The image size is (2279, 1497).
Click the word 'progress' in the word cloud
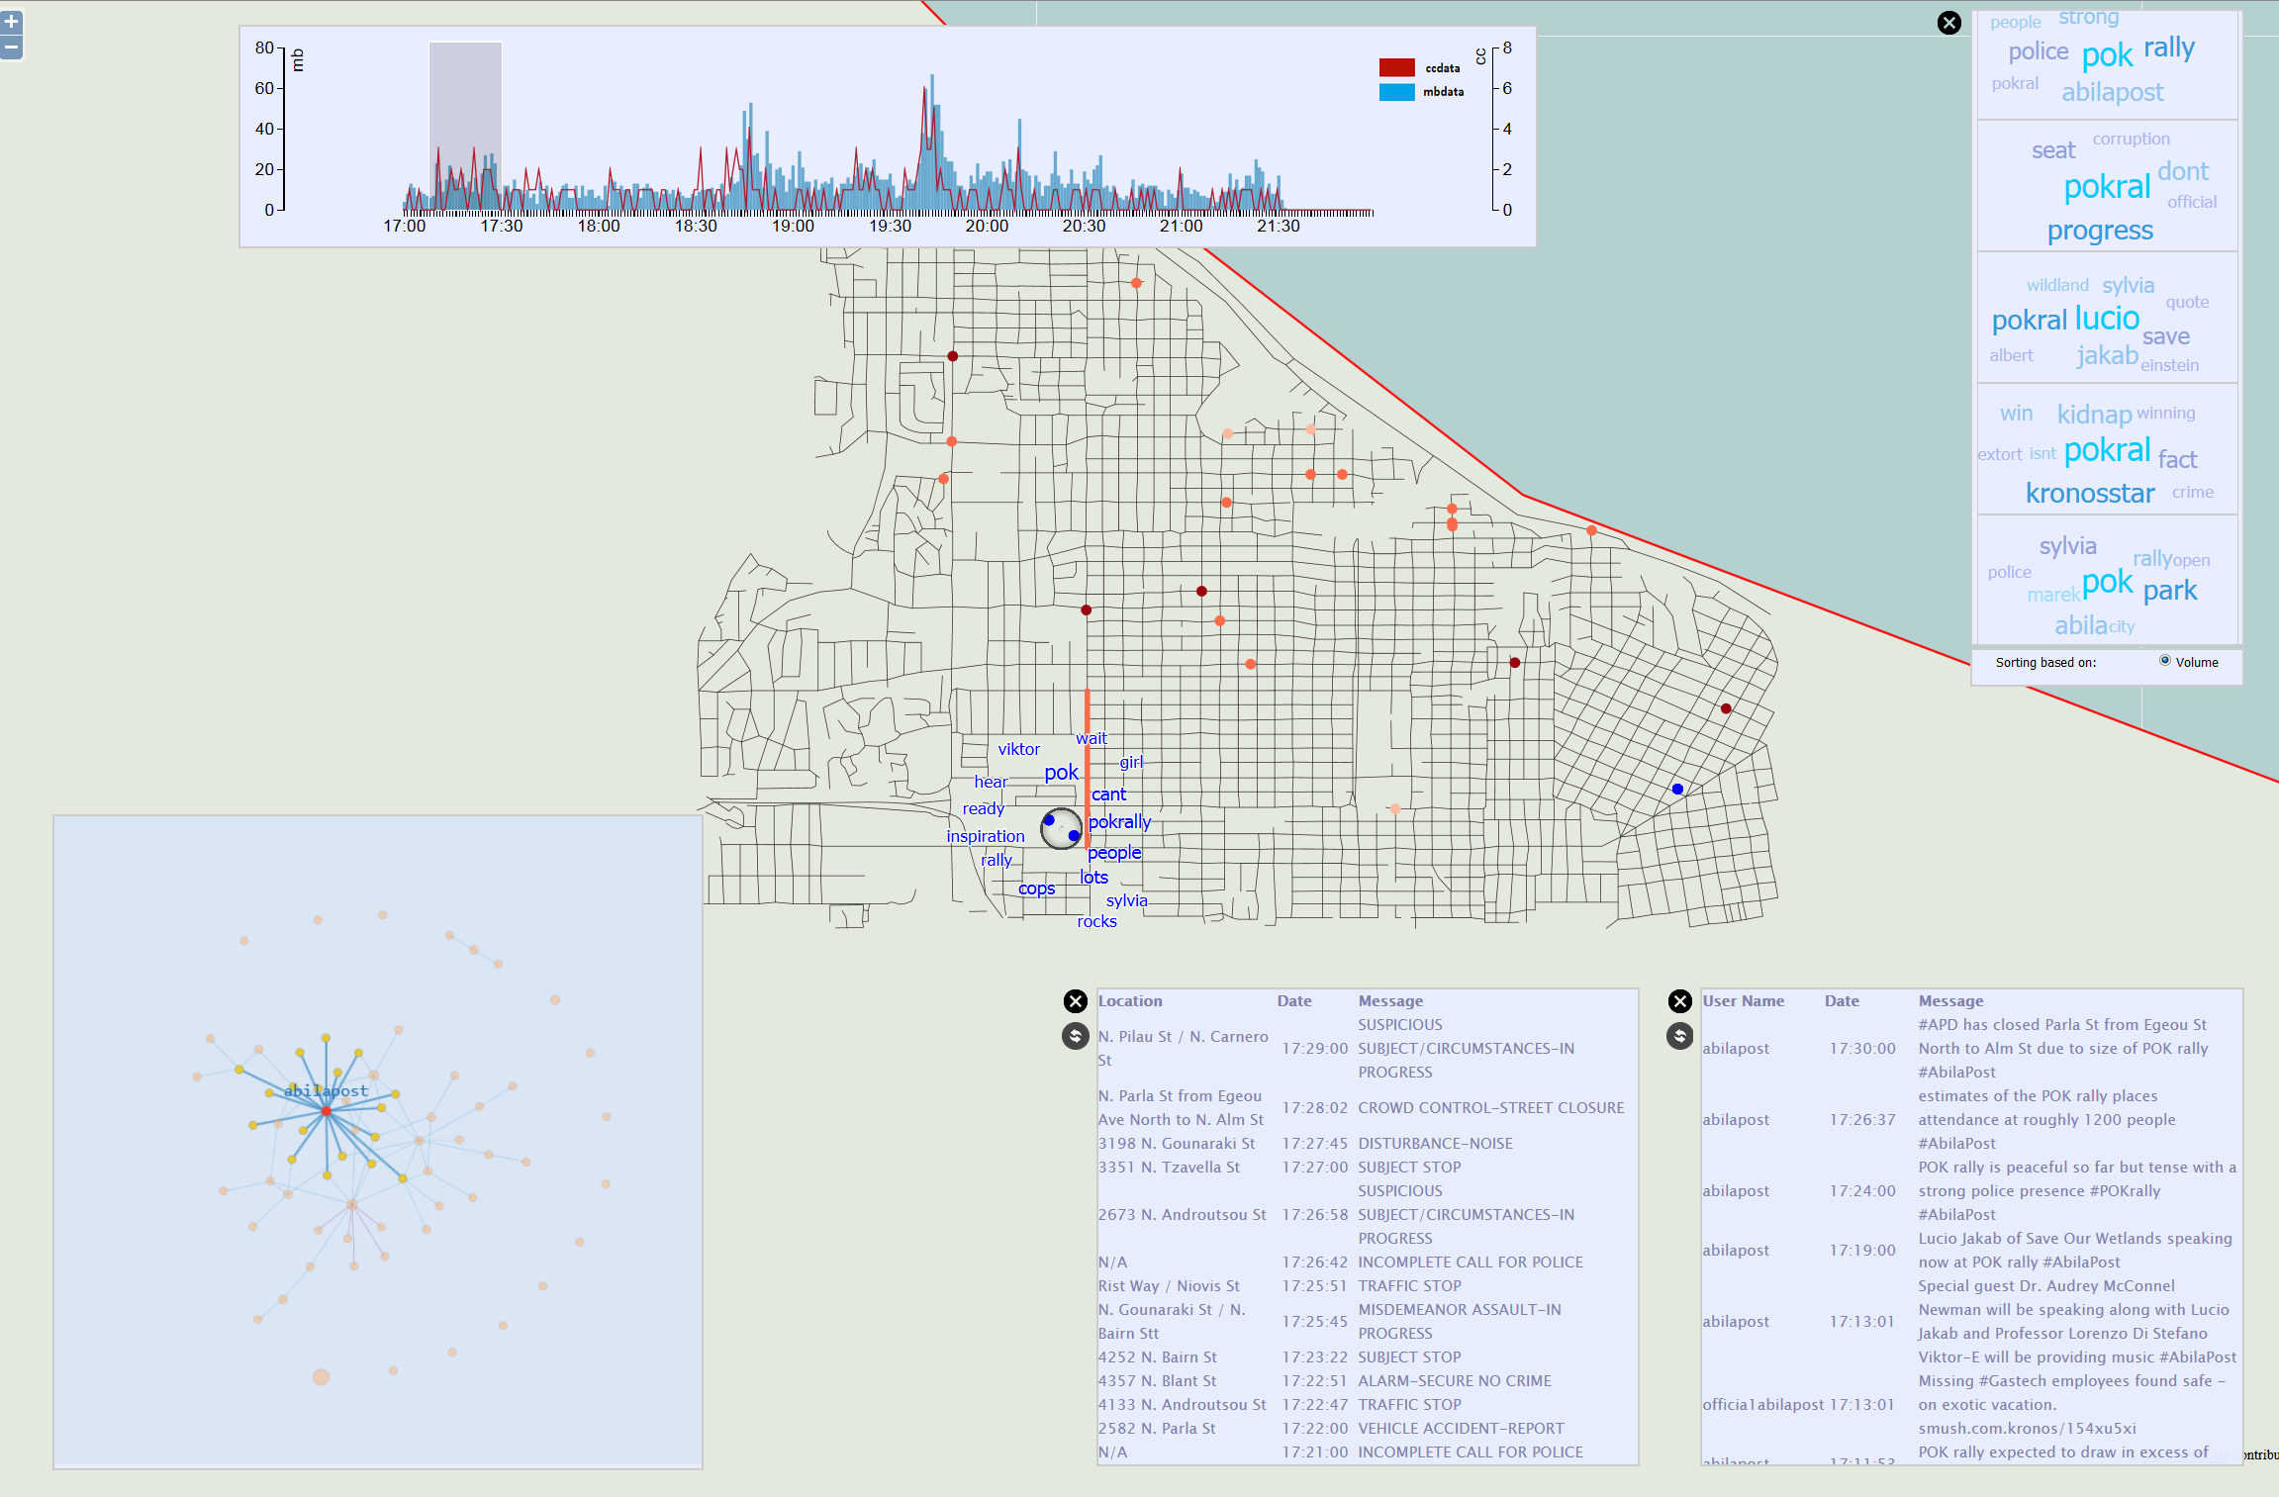2100,230
